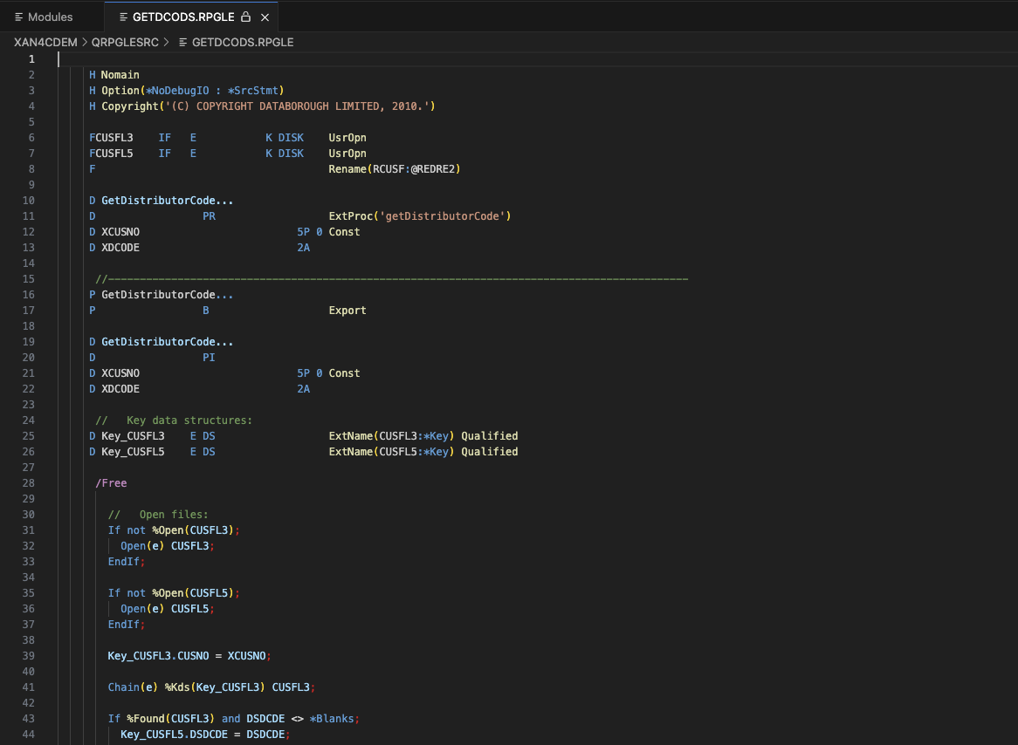Click the file icon in the breadcrumb path
Viewport: 1018px width, 745px height.
point(183,42)
